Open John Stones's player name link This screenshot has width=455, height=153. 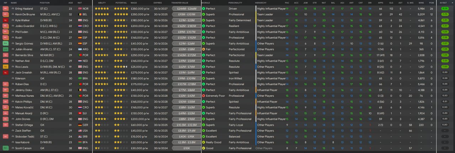[x=23, y=119]
